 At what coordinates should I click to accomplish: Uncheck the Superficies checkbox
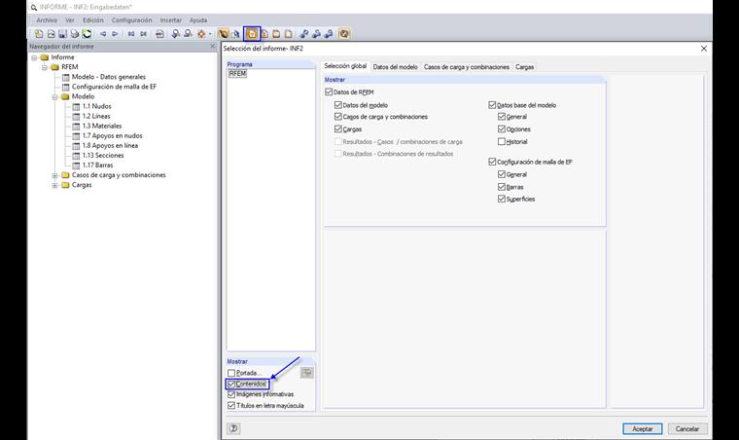[x=502, y=199]
